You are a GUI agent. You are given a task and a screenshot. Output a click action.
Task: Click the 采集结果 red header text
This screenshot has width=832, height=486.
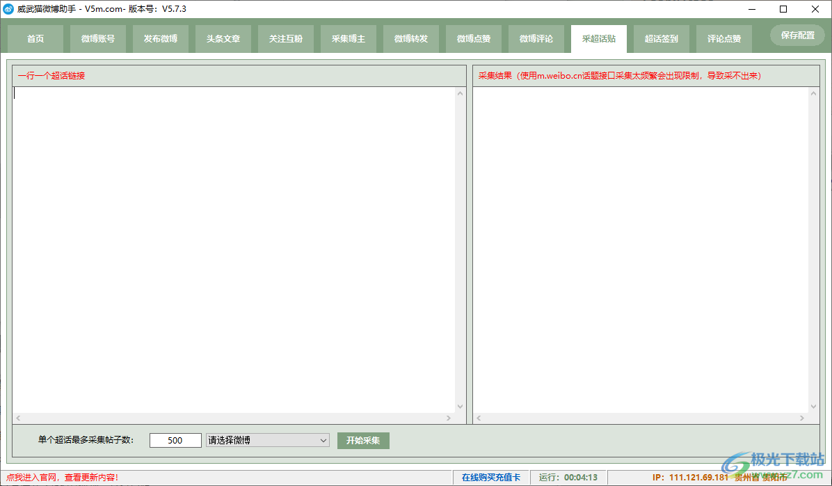coord(620,75)
